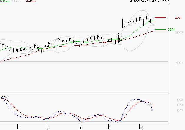Click the green support line marker beside 3028

click(x=160, y=29)
